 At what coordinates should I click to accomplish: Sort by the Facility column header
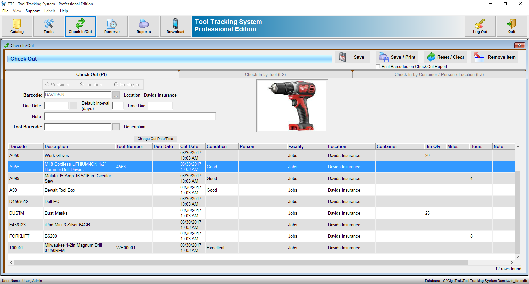pos(307,146)
